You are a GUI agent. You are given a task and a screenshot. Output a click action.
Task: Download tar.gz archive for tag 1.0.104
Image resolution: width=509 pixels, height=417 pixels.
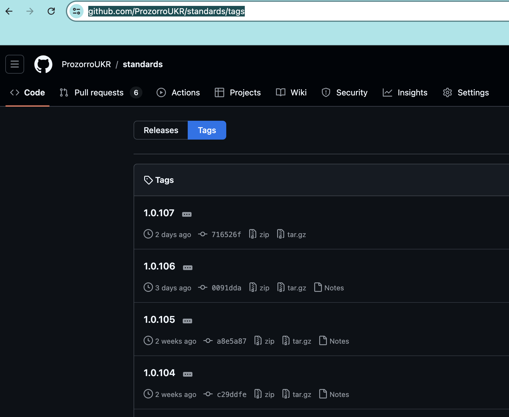(297, 394)
